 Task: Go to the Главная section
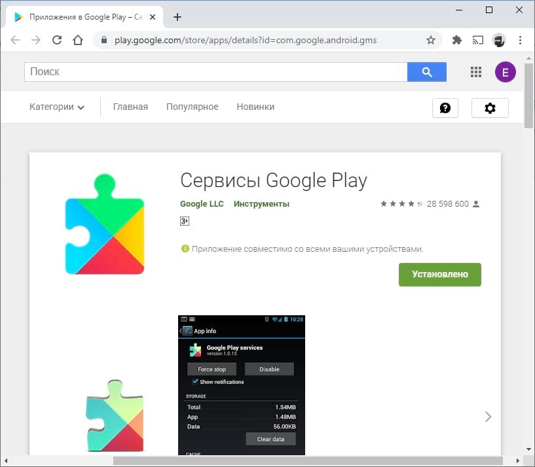130,107
